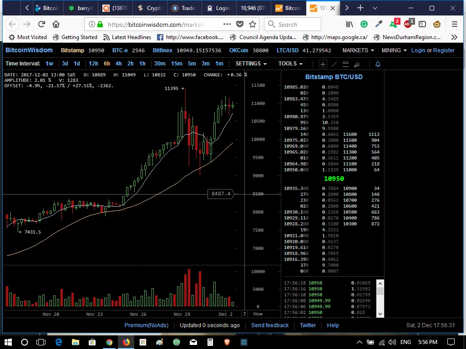This screenshot has width=466, height=349.
Task: Show more bookmarks chevron
Action: [454, 37]
